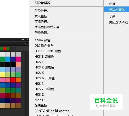Select highlighted 自定义色板 item
Screen dimensions: 129x116
[x=117, y=9]
